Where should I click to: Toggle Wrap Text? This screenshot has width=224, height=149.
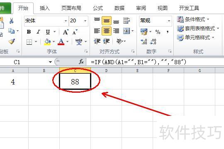coord(127,21)
